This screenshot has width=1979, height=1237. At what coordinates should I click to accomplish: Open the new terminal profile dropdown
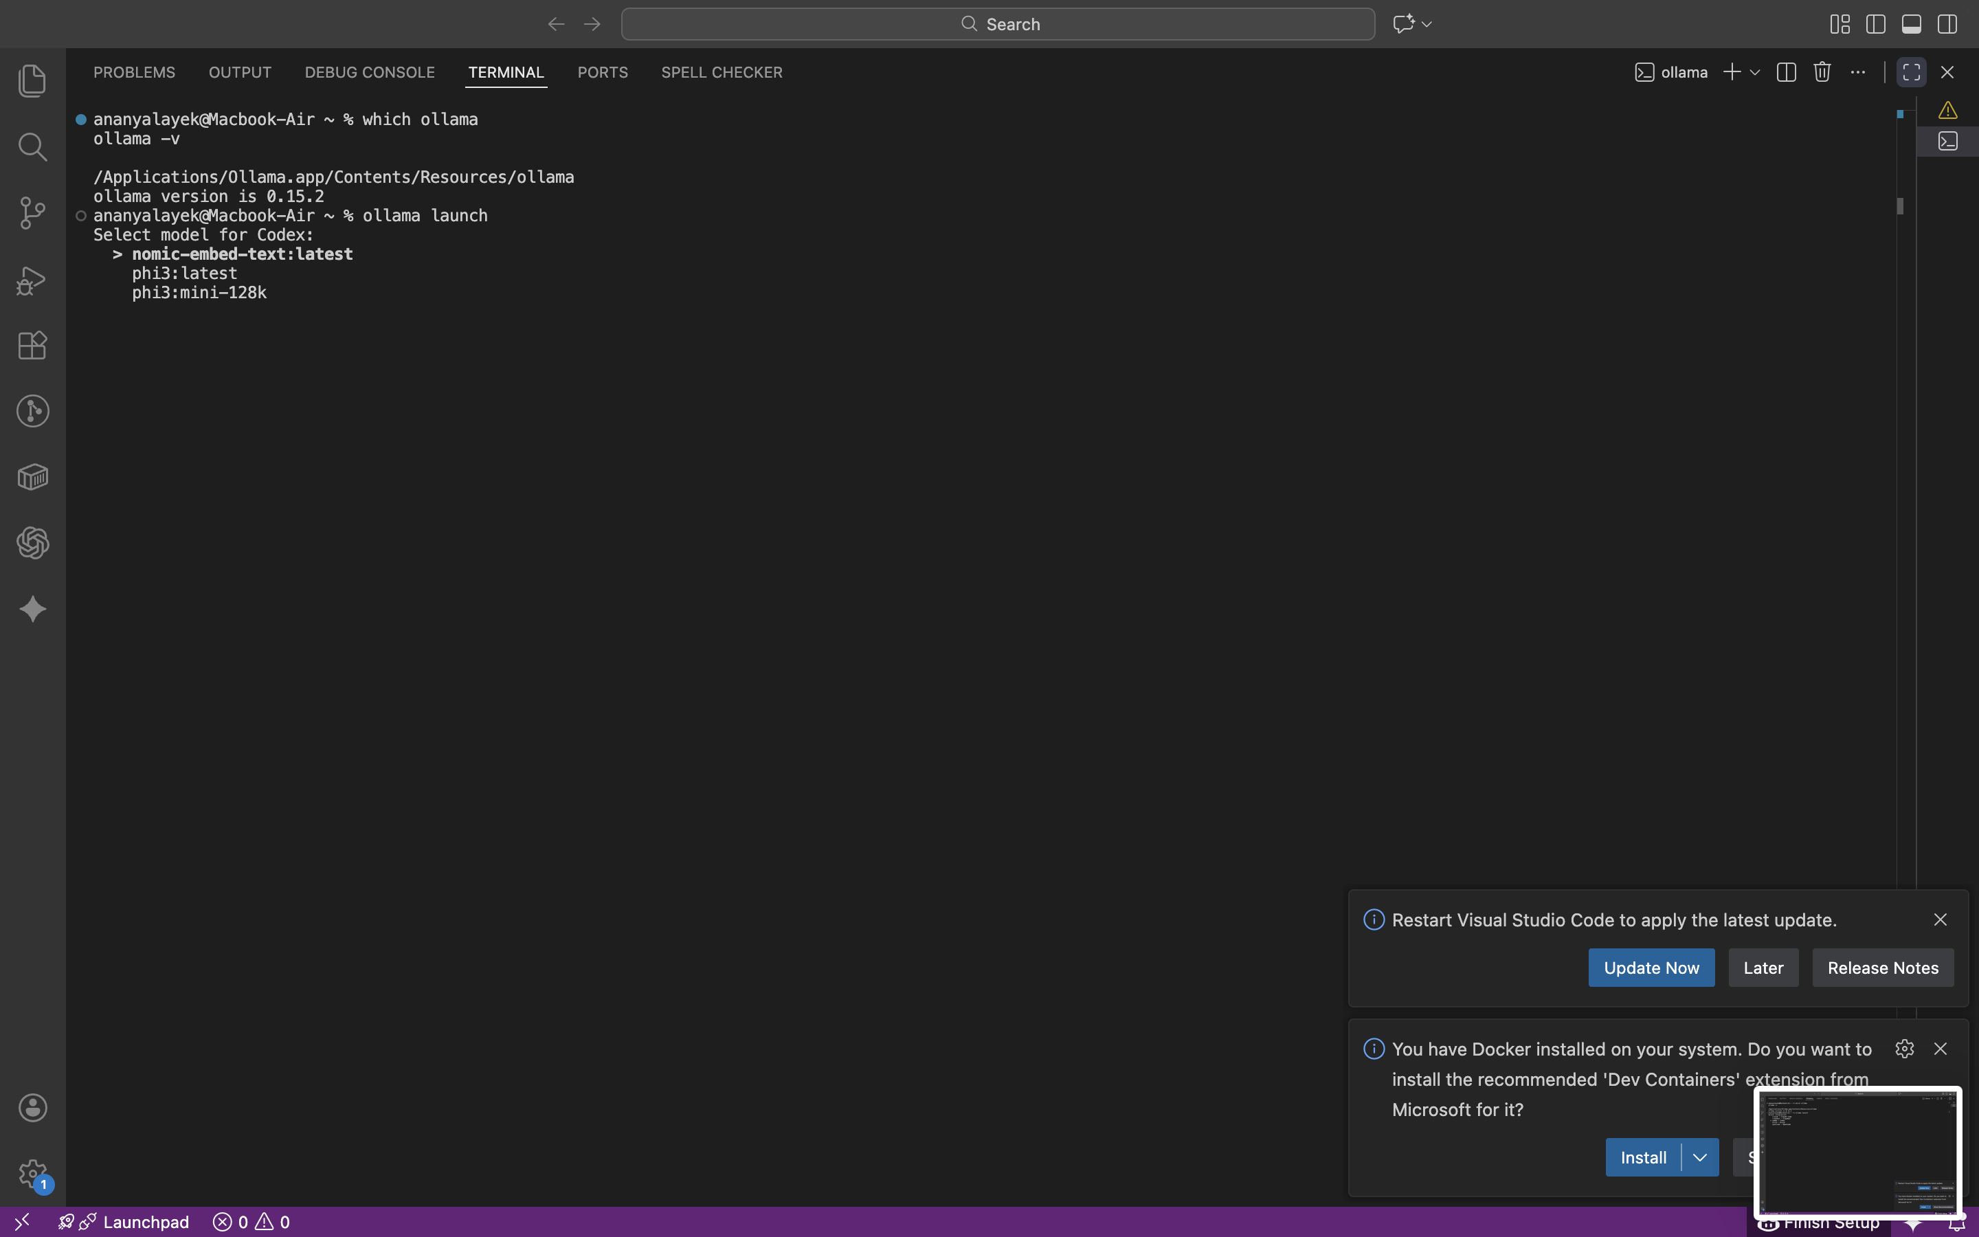1755,72
